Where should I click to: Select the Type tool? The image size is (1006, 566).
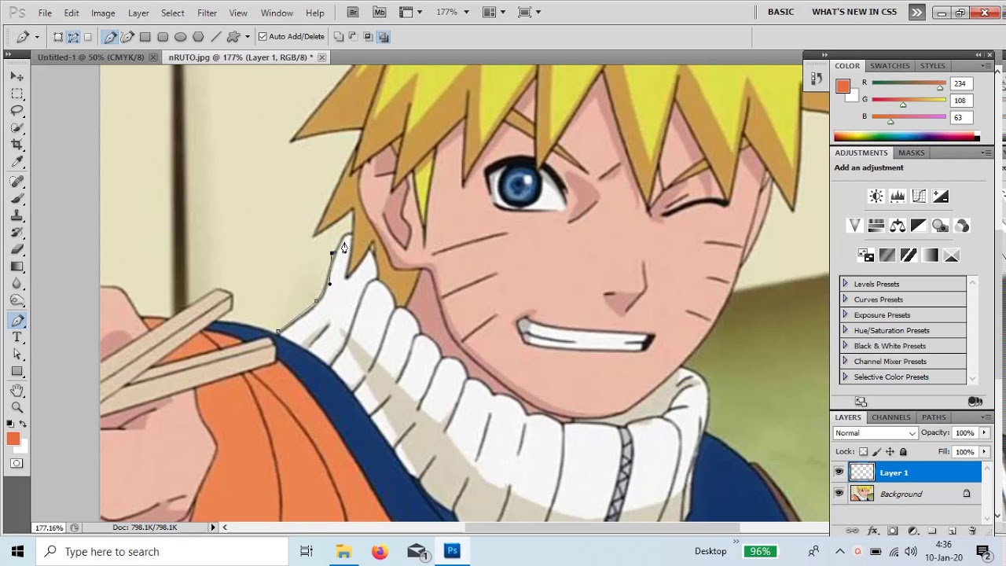tap(17, 337)
